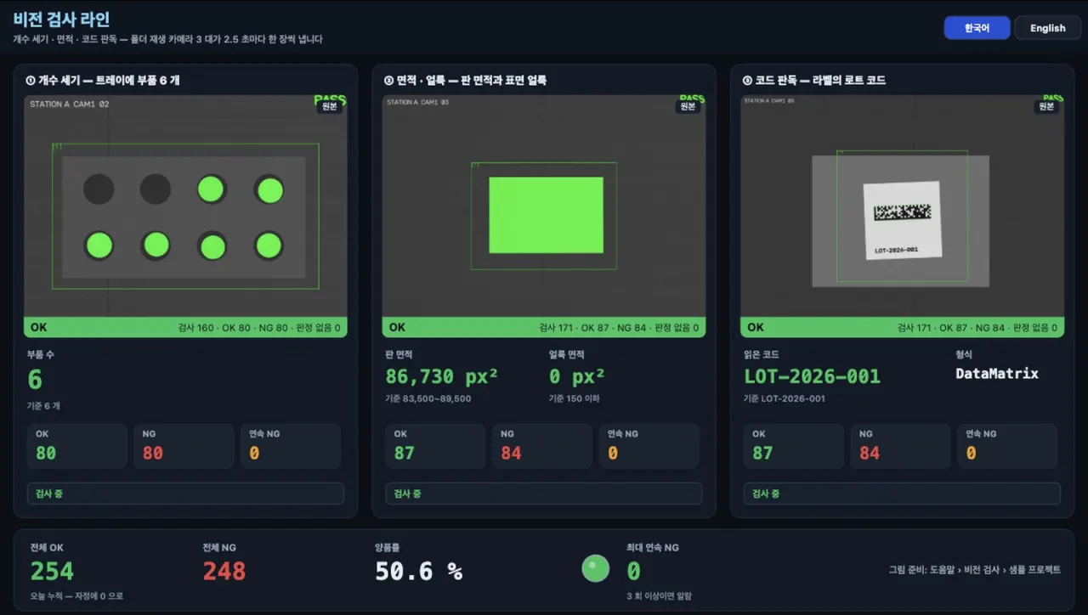Click the green status lamp in the summary bar
1088x615 pixels.
[595, 568]
